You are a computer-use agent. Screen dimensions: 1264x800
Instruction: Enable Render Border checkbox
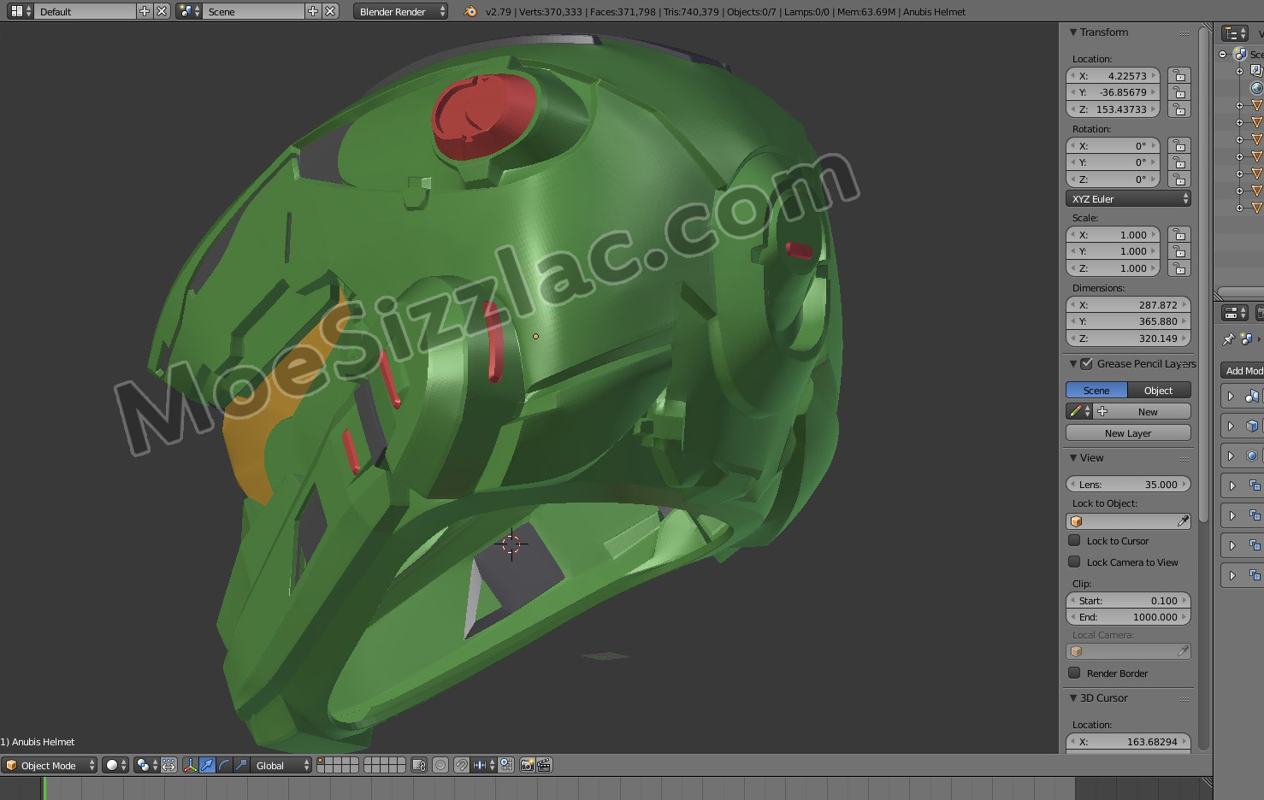(x=1074, y=673)
